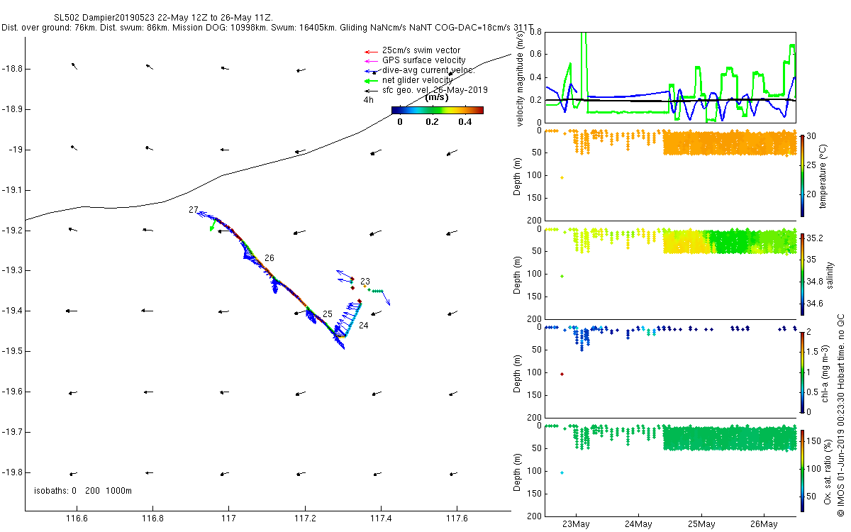Click the latitude tick label '-19'
This screenshot has height=532, width=851.
(15, 150)
